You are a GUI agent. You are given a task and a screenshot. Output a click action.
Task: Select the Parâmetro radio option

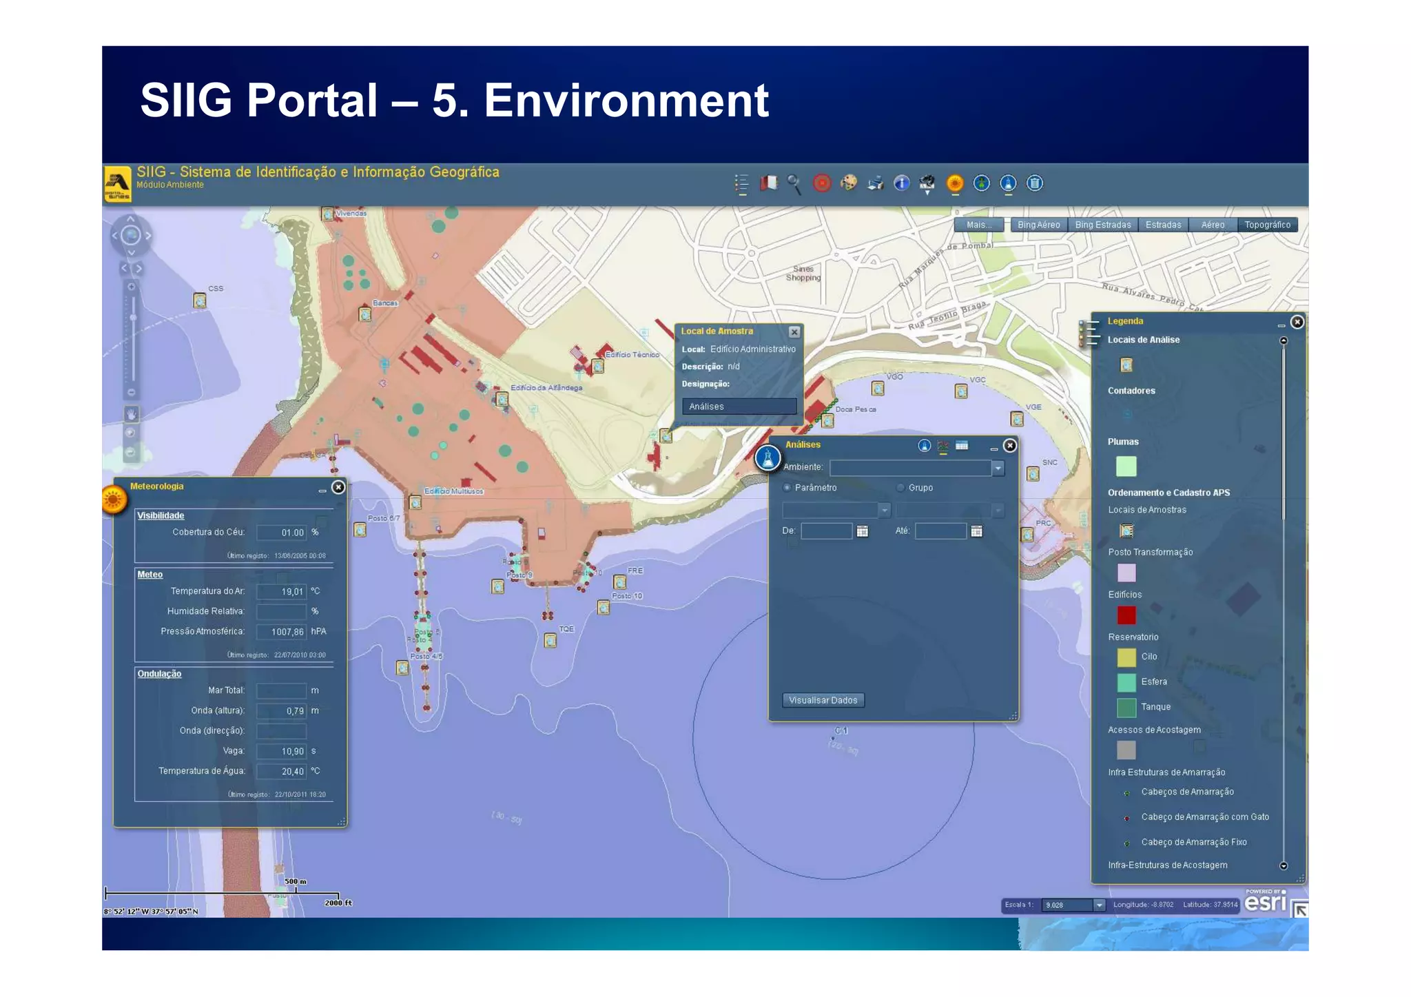pos(787,488)
